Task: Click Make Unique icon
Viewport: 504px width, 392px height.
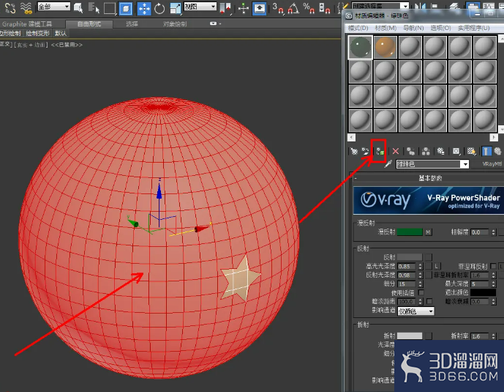Action: coord(426,151)
